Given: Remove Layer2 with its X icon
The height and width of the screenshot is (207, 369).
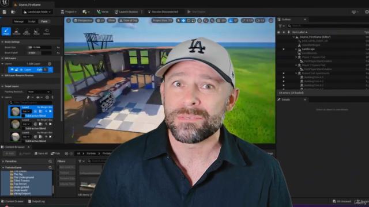Looking at the screenshot, I should pos(50,124).
